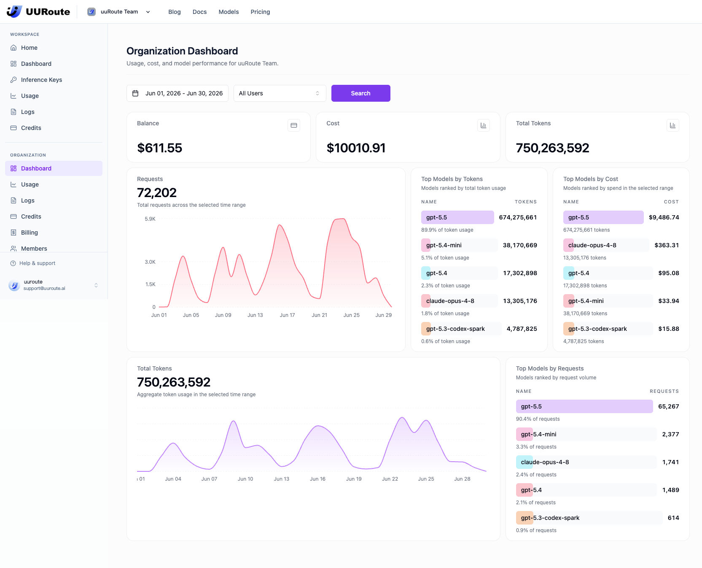Click "90.4% of requests" label
Screen dimensions: 702x568
coord(538,419)
